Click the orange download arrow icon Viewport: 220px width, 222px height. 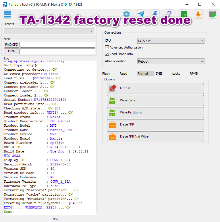pyautogui.click(x=198, y=14)
